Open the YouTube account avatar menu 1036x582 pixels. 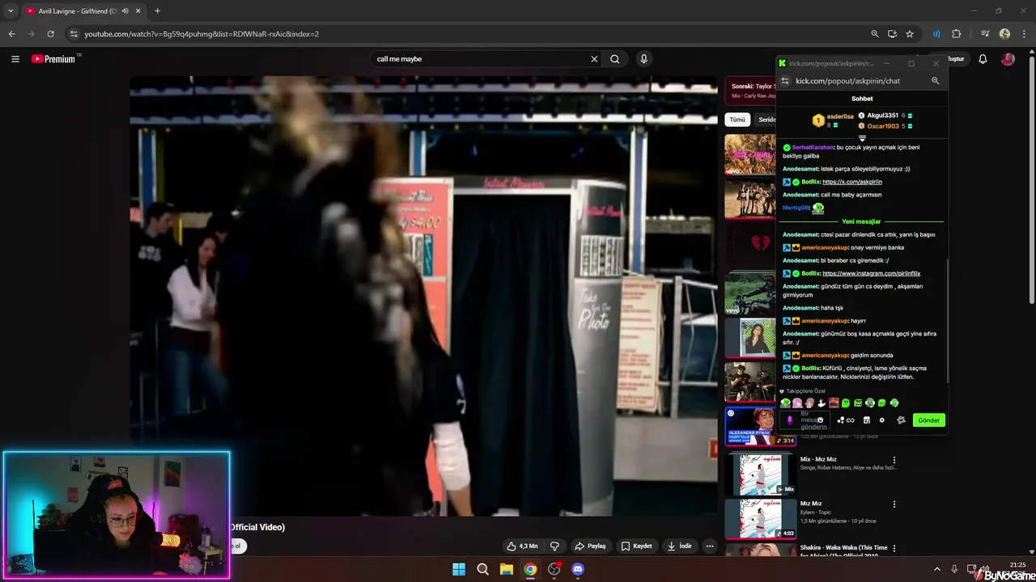click(x=1008, y=59)
